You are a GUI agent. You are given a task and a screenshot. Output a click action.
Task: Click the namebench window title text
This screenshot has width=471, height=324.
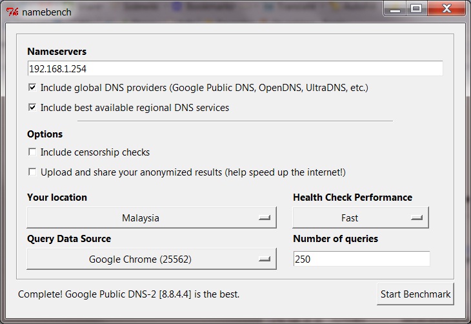tap(46, 12)
